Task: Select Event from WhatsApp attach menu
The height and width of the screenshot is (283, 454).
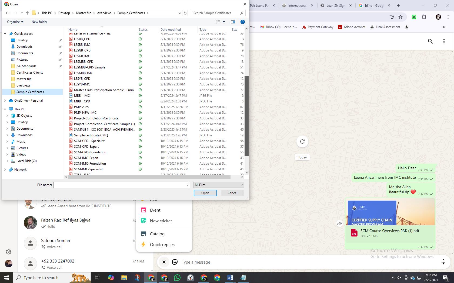Action: click(155, 210)
